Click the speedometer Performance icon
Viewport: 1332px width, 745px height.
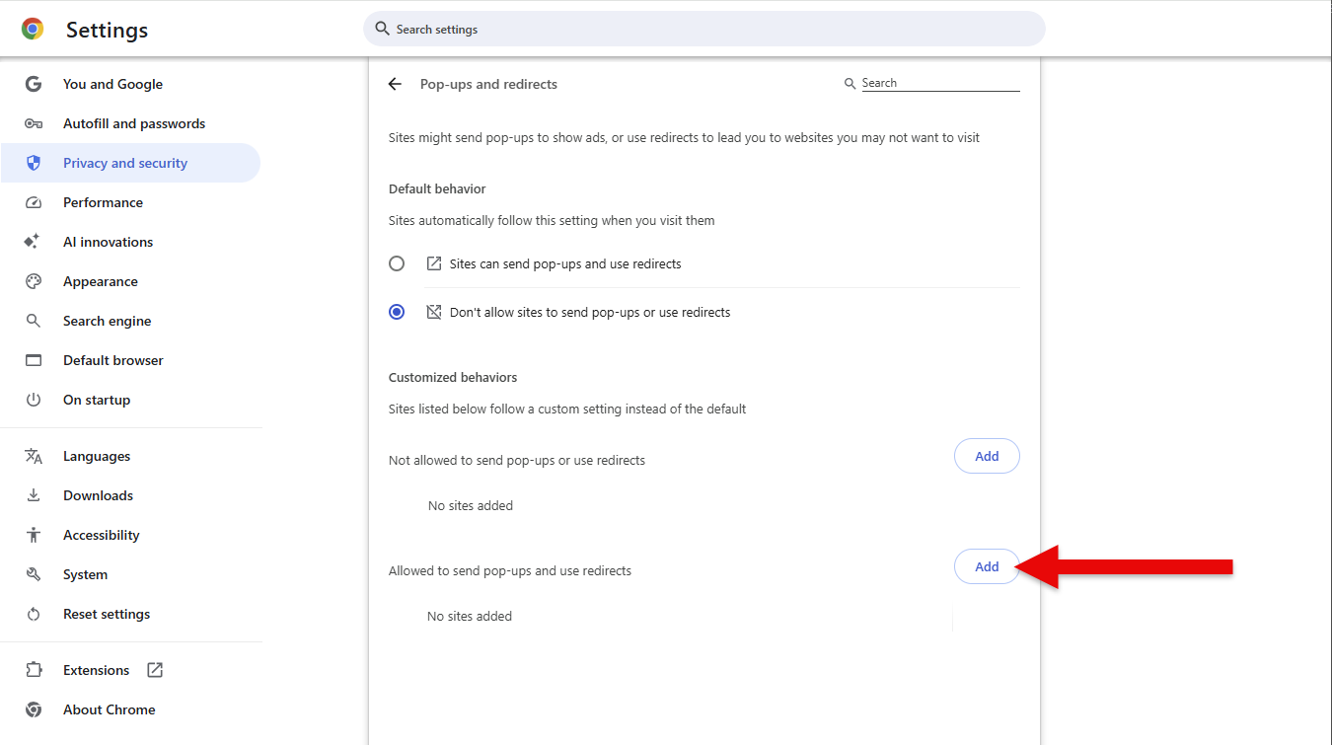point(34,202)
